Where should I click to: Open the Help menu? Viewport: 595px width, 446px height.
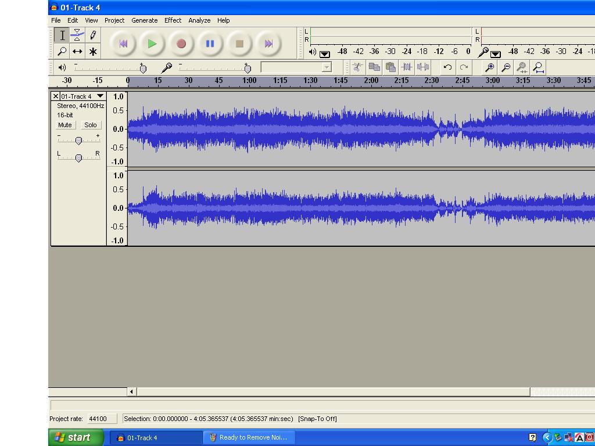tap(223, 20)
